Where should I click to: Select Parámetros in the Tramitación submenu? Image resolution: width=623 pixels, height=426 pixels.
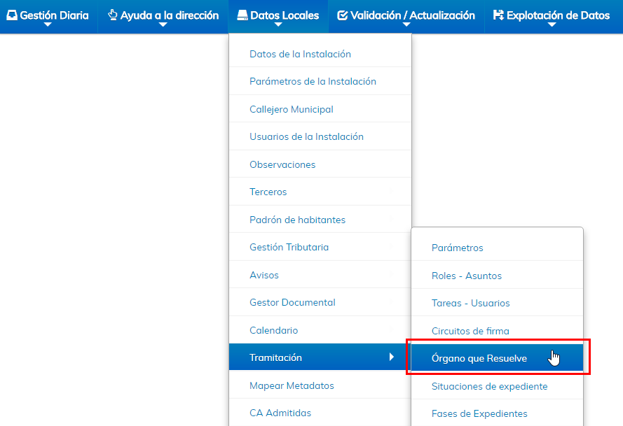coord(497,248)
